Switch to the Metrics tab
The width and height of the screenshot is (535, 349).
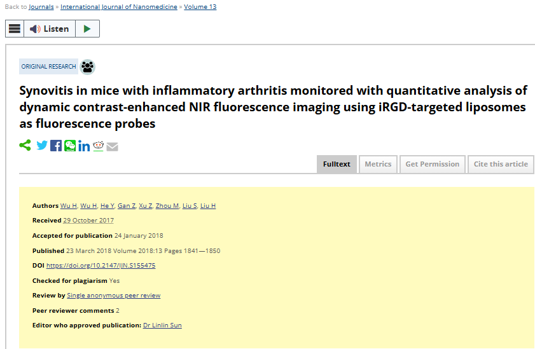pyautogui.click(x=378, y=164)
